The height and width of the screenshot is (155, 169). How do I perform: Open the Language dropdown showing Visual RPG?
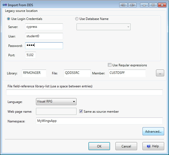[x=56, y=102]
